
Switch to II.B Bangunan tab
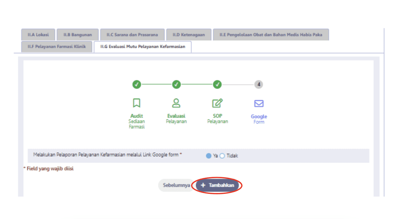point(78,35)
